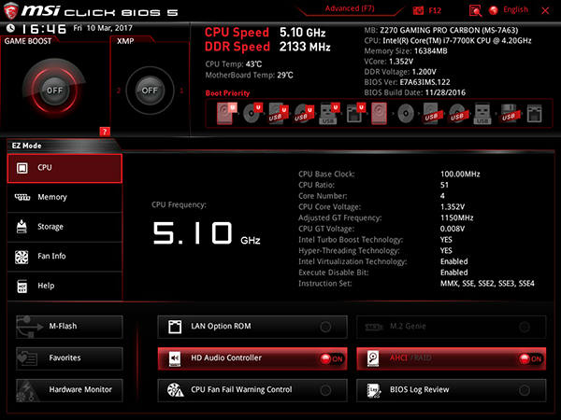Viewport: 561px width, 420px height.
Task: Click the CPU Speed 5.10 GHz readout
Action: [x=266, y=33]
